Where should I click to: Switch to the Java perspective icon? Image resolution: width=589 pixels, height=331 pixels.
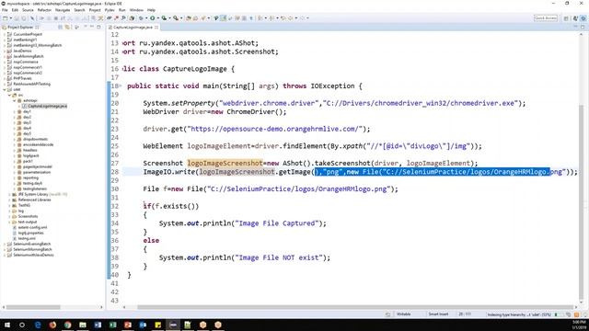point(575,18)
